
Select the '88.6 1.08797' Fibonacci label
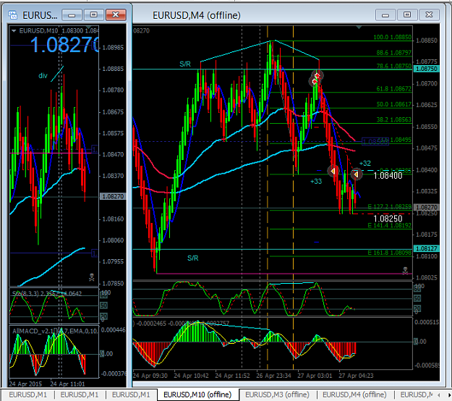[x=393, y=53]
